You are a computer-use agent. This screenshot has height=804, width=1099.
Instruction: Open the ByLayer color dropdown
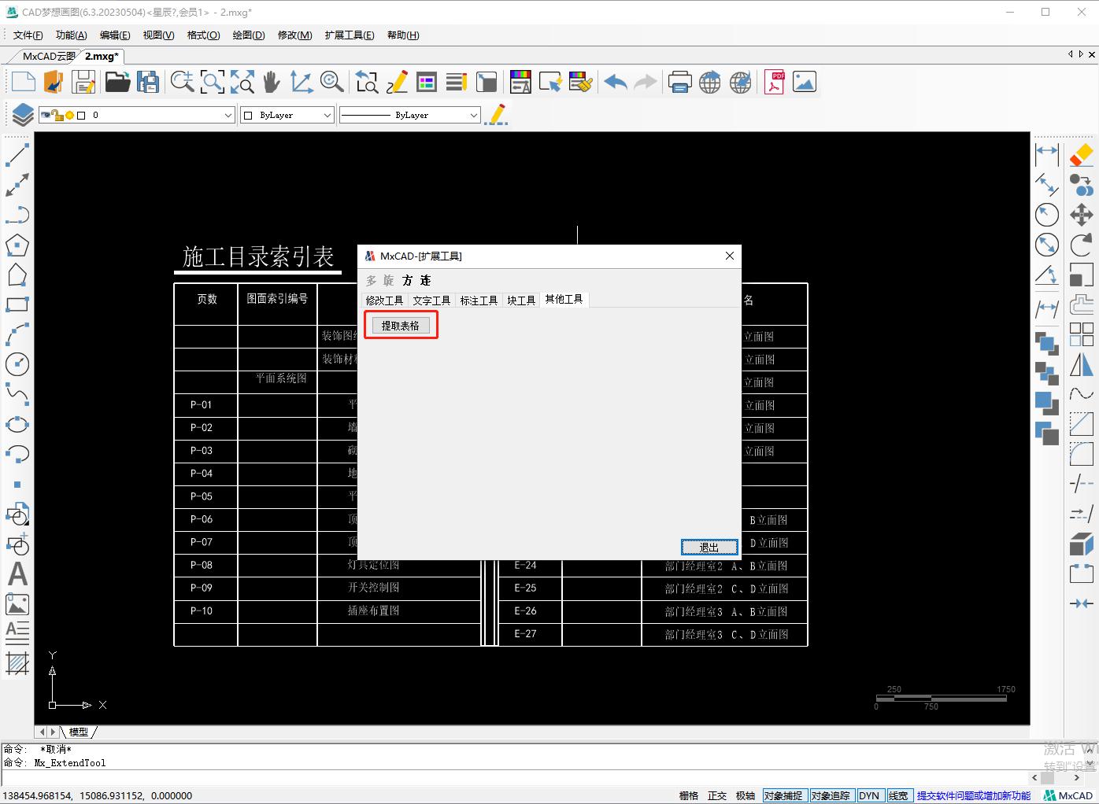[x=327, y=115]
